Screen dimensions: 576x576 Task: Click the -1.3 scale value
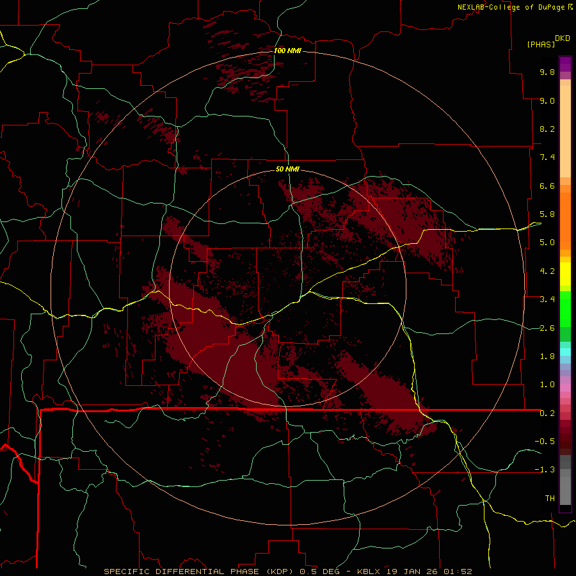click(x=545, y=470)
